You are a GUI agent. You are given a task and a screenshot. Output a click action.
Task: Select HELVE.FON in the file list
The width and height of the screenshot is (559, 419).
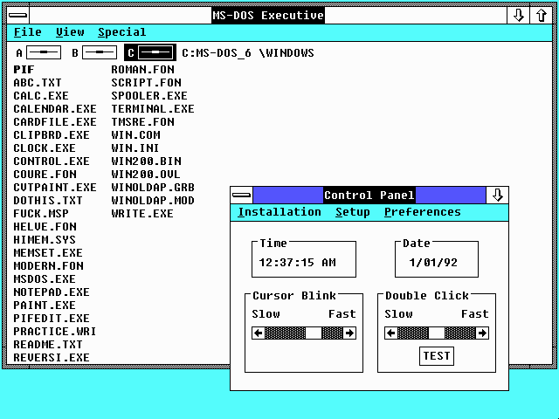45,227
